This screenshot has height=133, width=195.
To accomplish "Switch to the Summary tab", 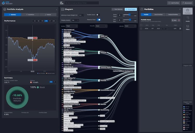I will [12, 14].
